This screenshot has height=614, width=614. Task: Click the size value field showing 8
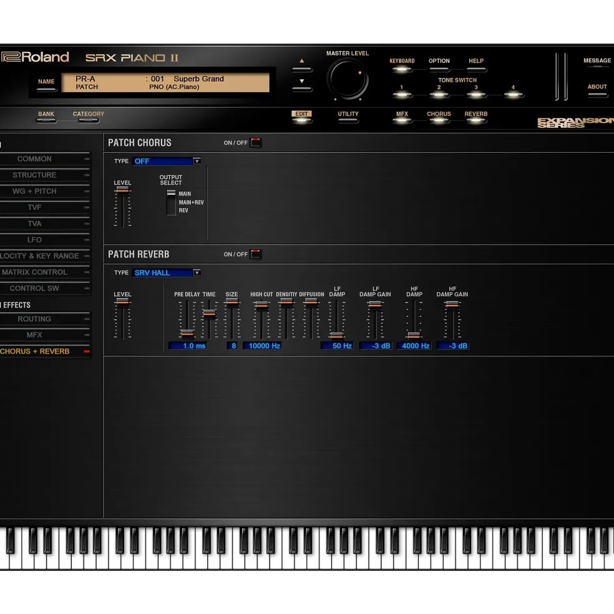[x=232, y=346]
